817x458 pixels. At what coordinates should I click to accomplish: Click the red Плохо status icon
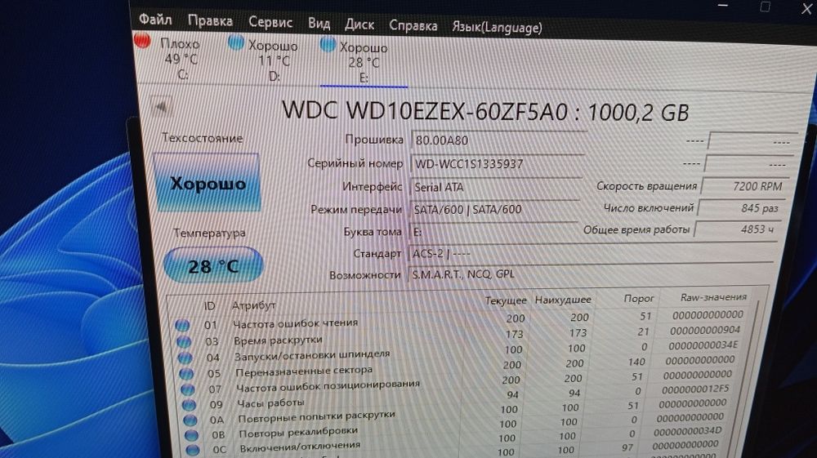coord(142,40)
